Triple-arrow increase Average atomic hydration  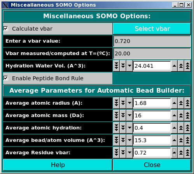point(187,128)
